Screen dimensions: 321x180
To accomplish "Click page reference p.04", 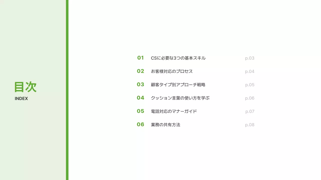I will (x=250, y=71).
